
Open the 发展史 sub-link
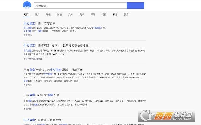pyautogui.click(x=65, y=31)
